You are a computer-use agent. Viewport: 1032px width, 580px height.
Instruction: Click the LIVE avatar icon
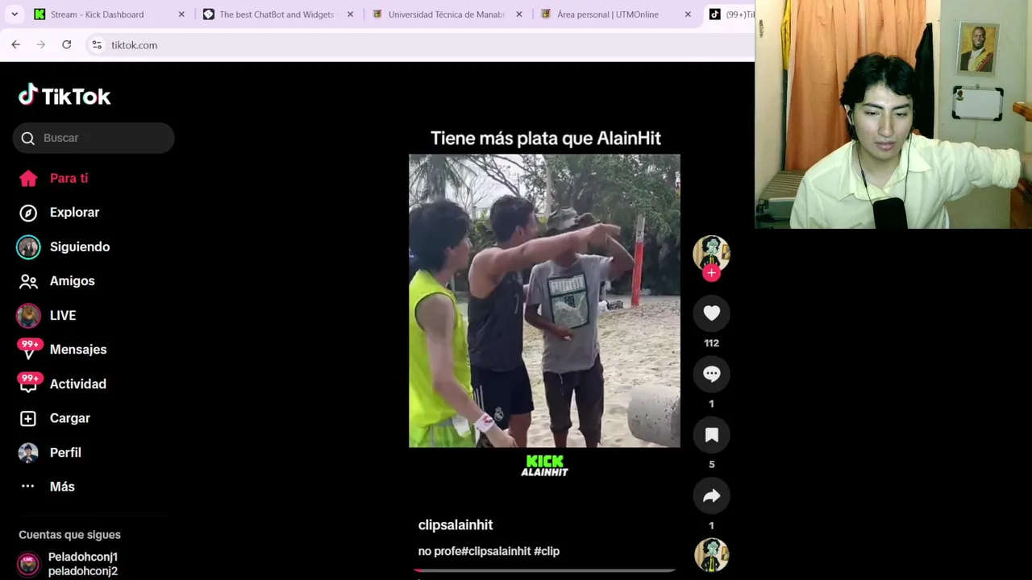28,315
